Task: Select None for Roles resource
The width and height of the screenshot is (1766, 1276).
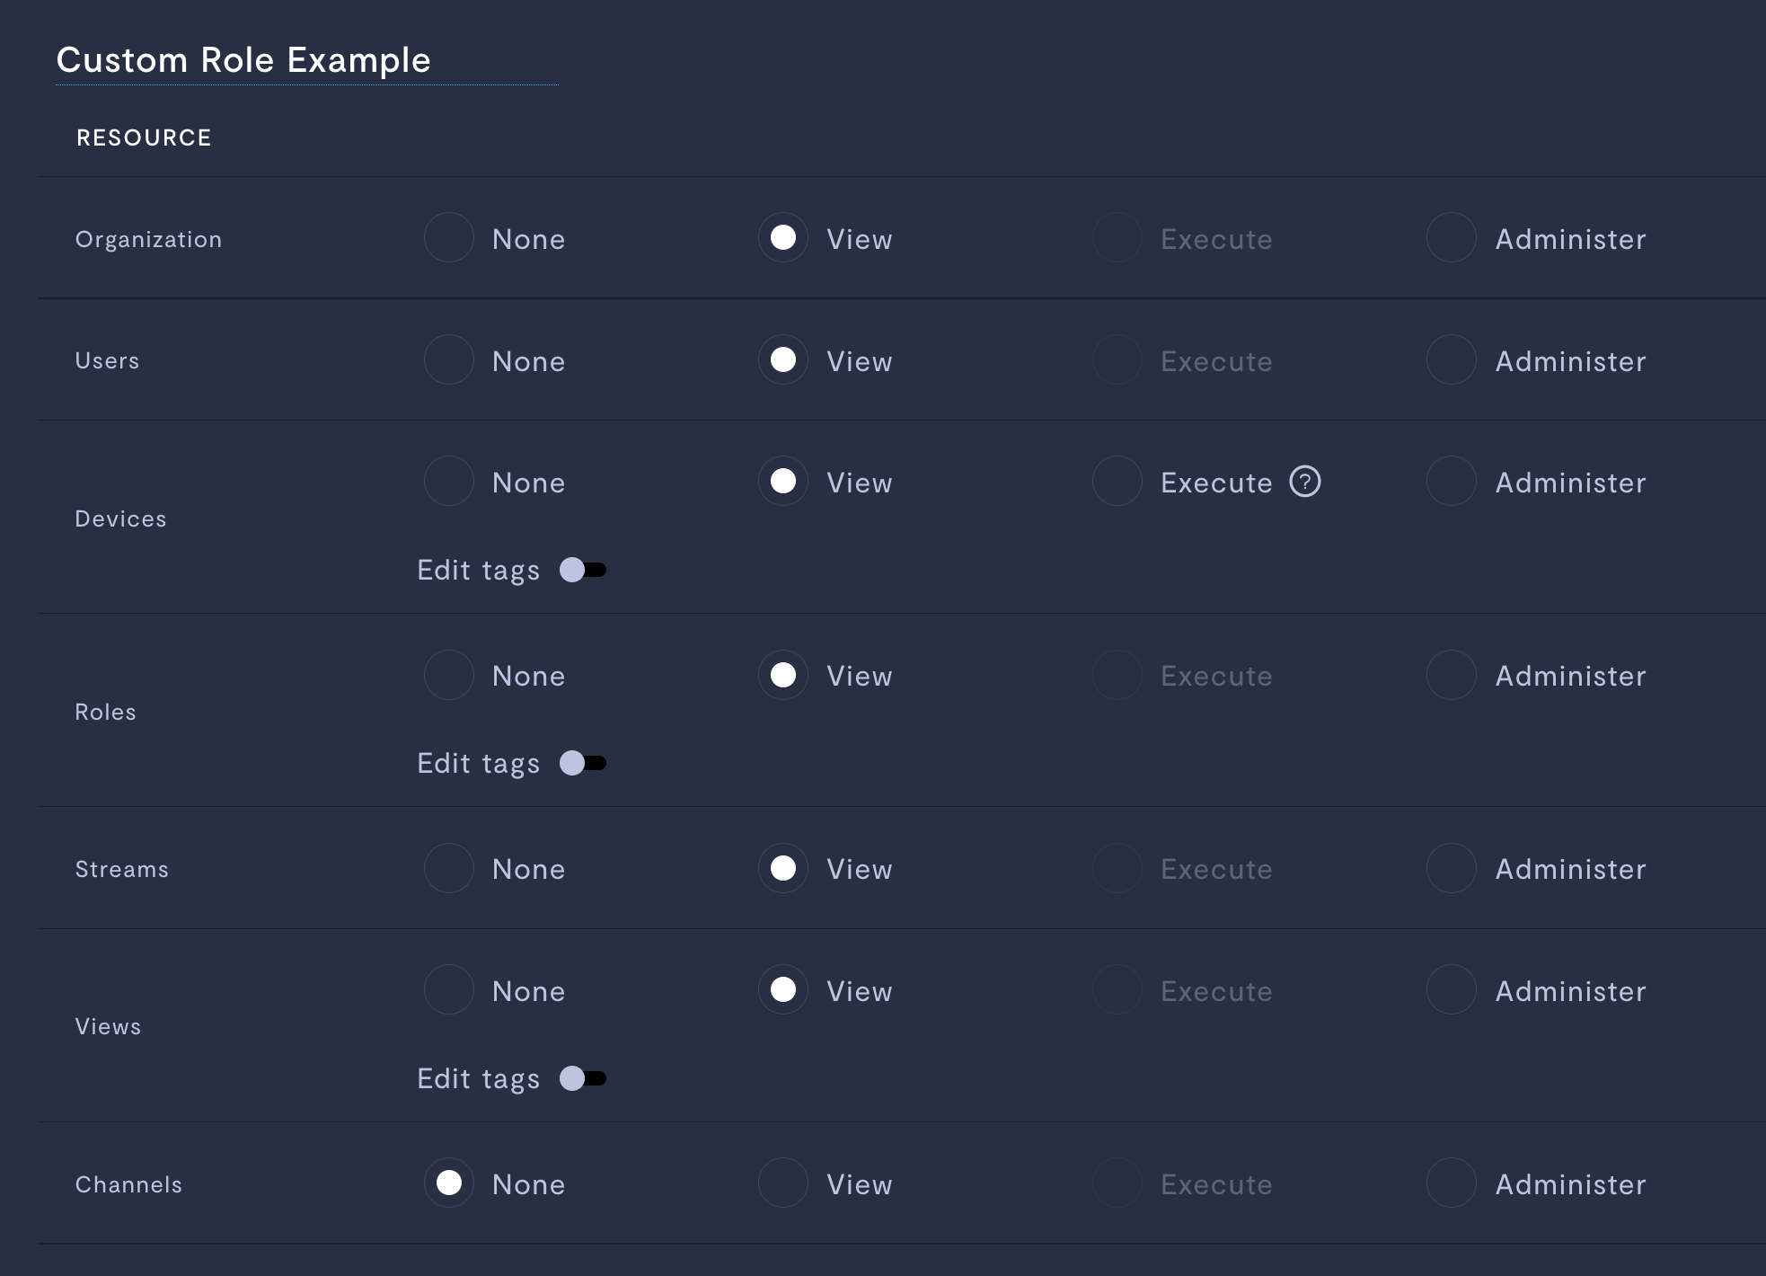Action: coord(449,675)
